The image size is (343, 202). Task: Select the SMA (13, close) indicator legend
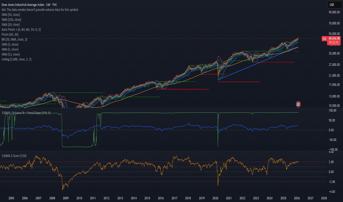point(11,54)
